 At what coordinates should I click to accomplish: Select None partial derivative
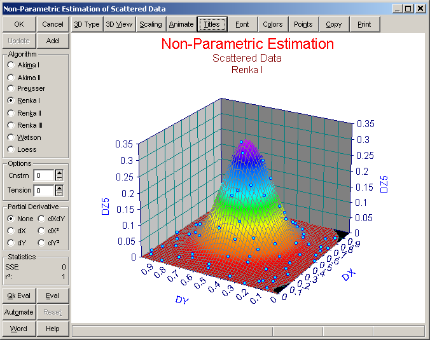(x=20, y=219)
